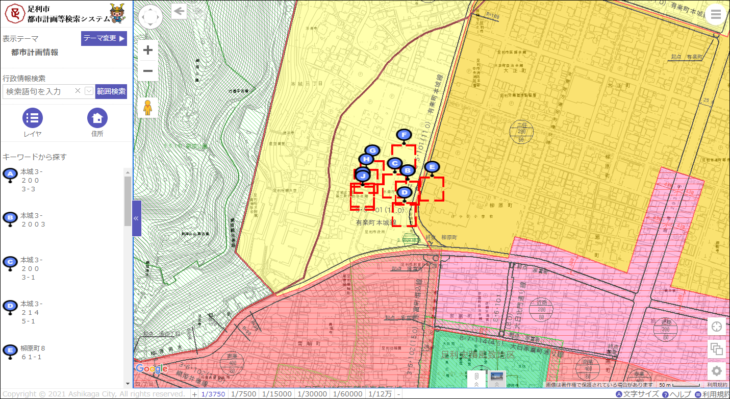
Task: Click map marker D
Action: (x=404, y=193)
